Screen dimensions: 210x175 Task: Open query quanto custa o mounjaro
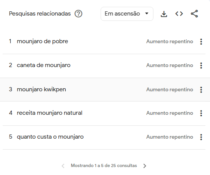pos(50,137)
